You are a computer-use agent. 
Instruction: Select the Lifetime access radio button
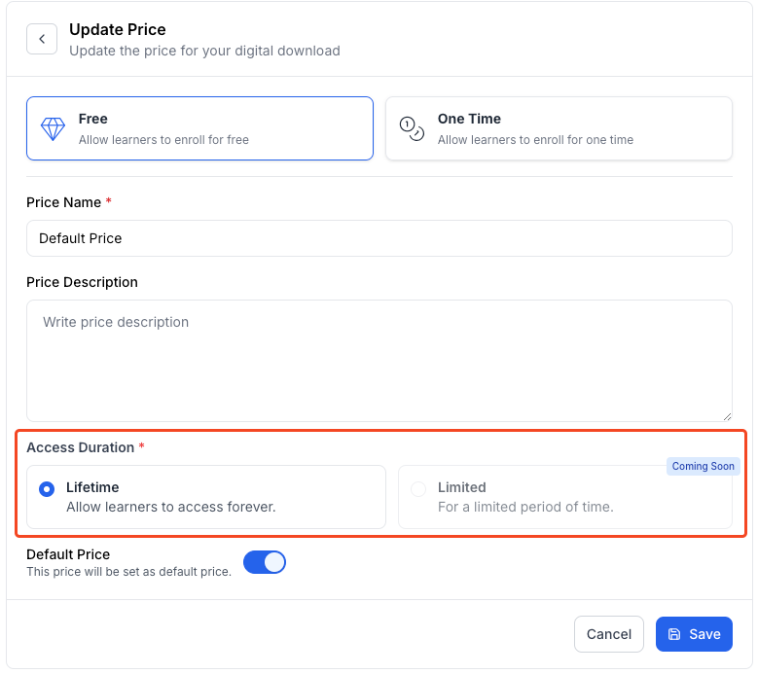click(x=47, y=489)
